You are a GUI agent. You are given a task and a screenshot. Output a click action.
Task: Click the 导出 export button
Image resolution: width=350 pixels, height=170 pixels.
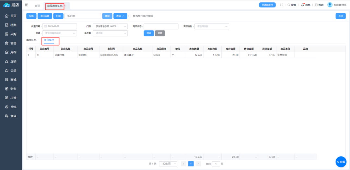coord(31,16)
